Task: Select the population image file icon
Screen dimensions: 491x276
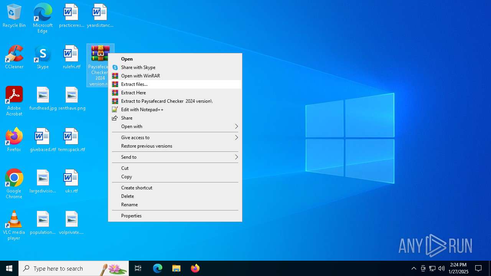Action: point(43,223)
